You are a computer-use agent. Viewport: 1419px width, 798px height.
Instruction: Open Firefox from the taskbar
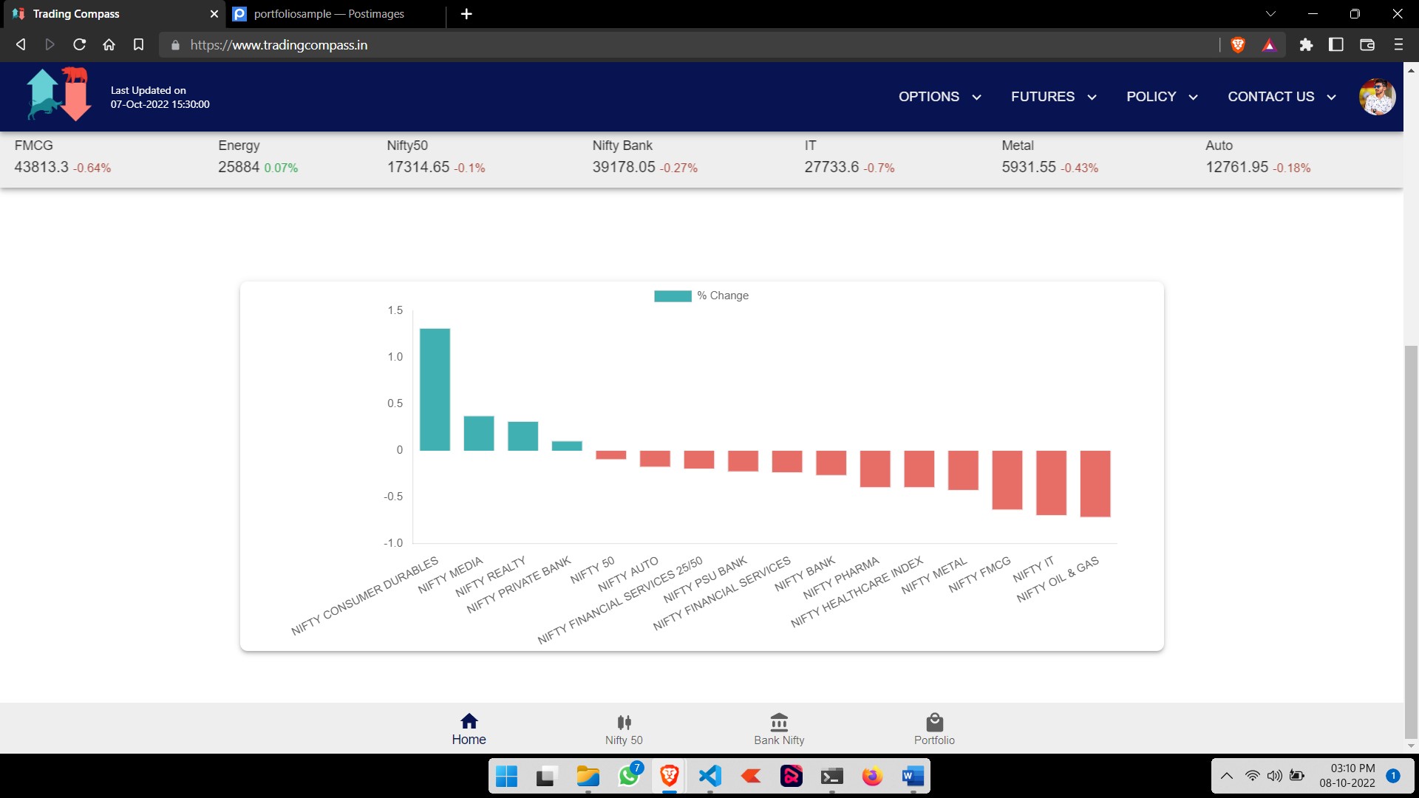coord(872,776)
